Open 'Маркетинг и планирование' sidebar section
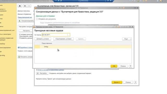Image resolution: width=167 pixels, height=94 pixels. (x=3, y=10)
